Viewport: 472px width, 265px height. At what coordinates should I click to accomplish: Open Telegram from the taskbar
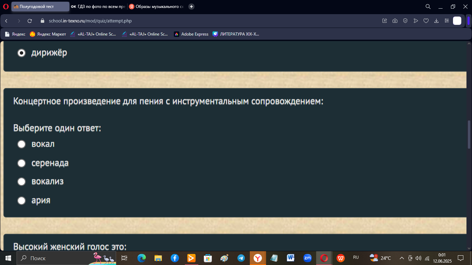241,258
